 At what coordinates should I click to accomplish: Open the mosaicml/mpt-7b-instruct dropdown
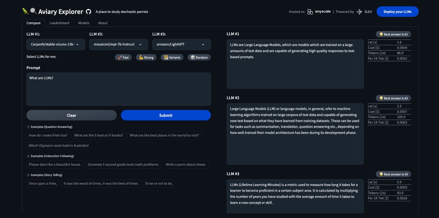click(119, 44)
